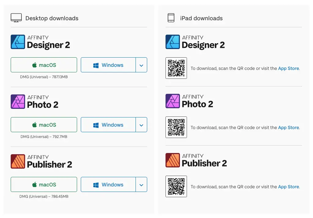Click the desktop 'Photo 2' title text
The image size is (313, 218).
pos(43,105)
